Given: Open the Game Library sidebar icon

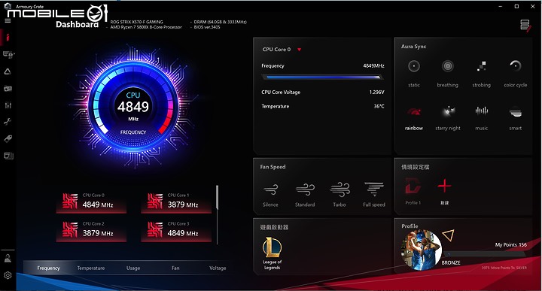Looking at the screenshot, I should (8, 89).
